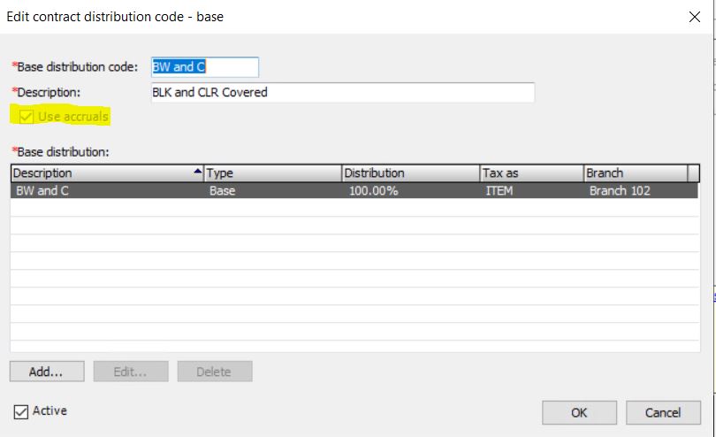This screenshot has height=437, width=716.
Task: Uncheck the Active checkbox
Action: [21, 411]
